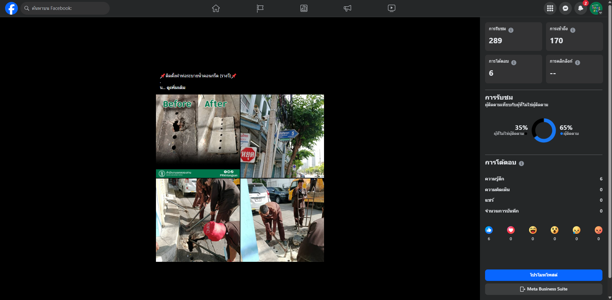Click the ความคิดเห็น row
The image size is (612, 300).
pyautogui.click(x=544, y=190)
